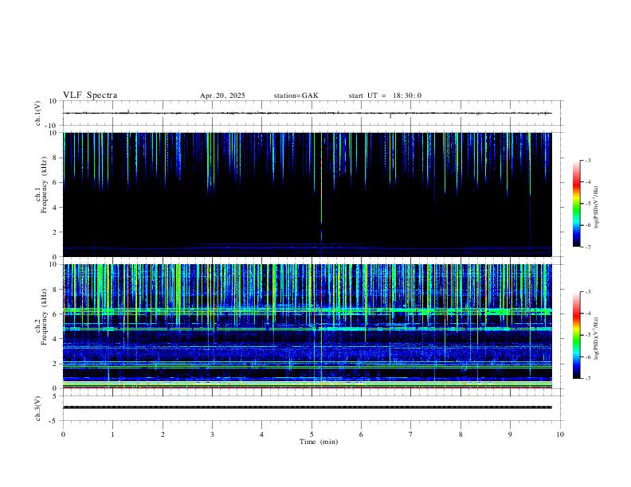Screen dimensions: 631x487
Task: Click the 'ch.3(V)' waveform axis label
Action: tap(38, 408)
